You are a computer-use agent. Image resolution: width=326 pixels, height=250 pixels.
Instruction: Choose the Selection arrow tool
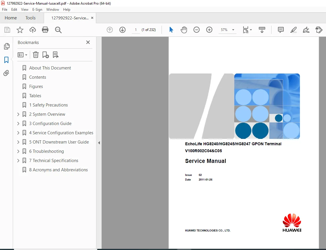click(x=171, y=30)
